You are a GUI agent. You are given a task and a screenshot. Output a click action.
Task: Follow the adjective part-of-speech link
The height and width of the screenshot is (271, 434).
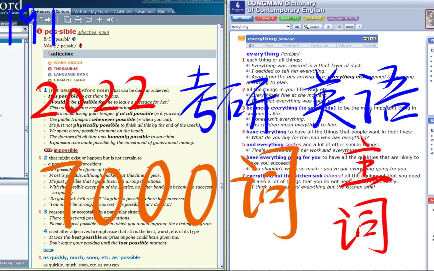[87, 32]
